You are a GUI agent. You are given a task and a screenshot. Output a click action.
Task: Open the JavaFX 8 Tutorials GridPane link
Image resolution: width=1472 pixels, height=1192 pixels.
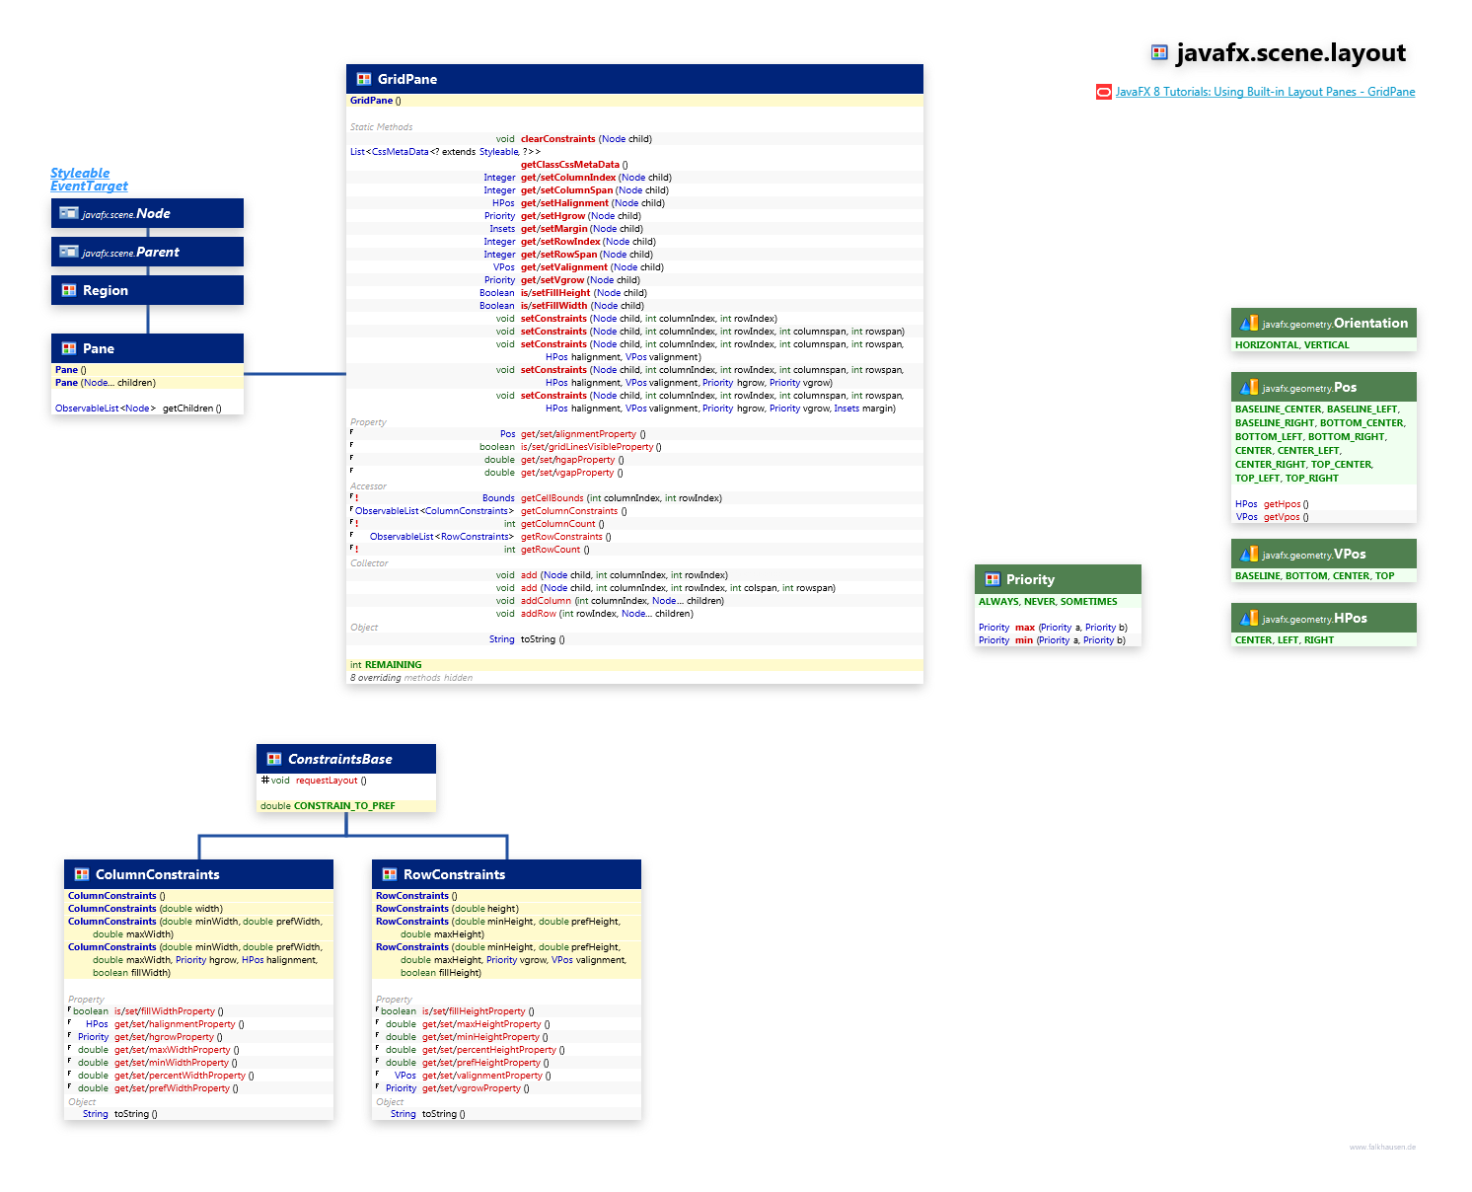pyautogui.click(x=1265, y=92)
